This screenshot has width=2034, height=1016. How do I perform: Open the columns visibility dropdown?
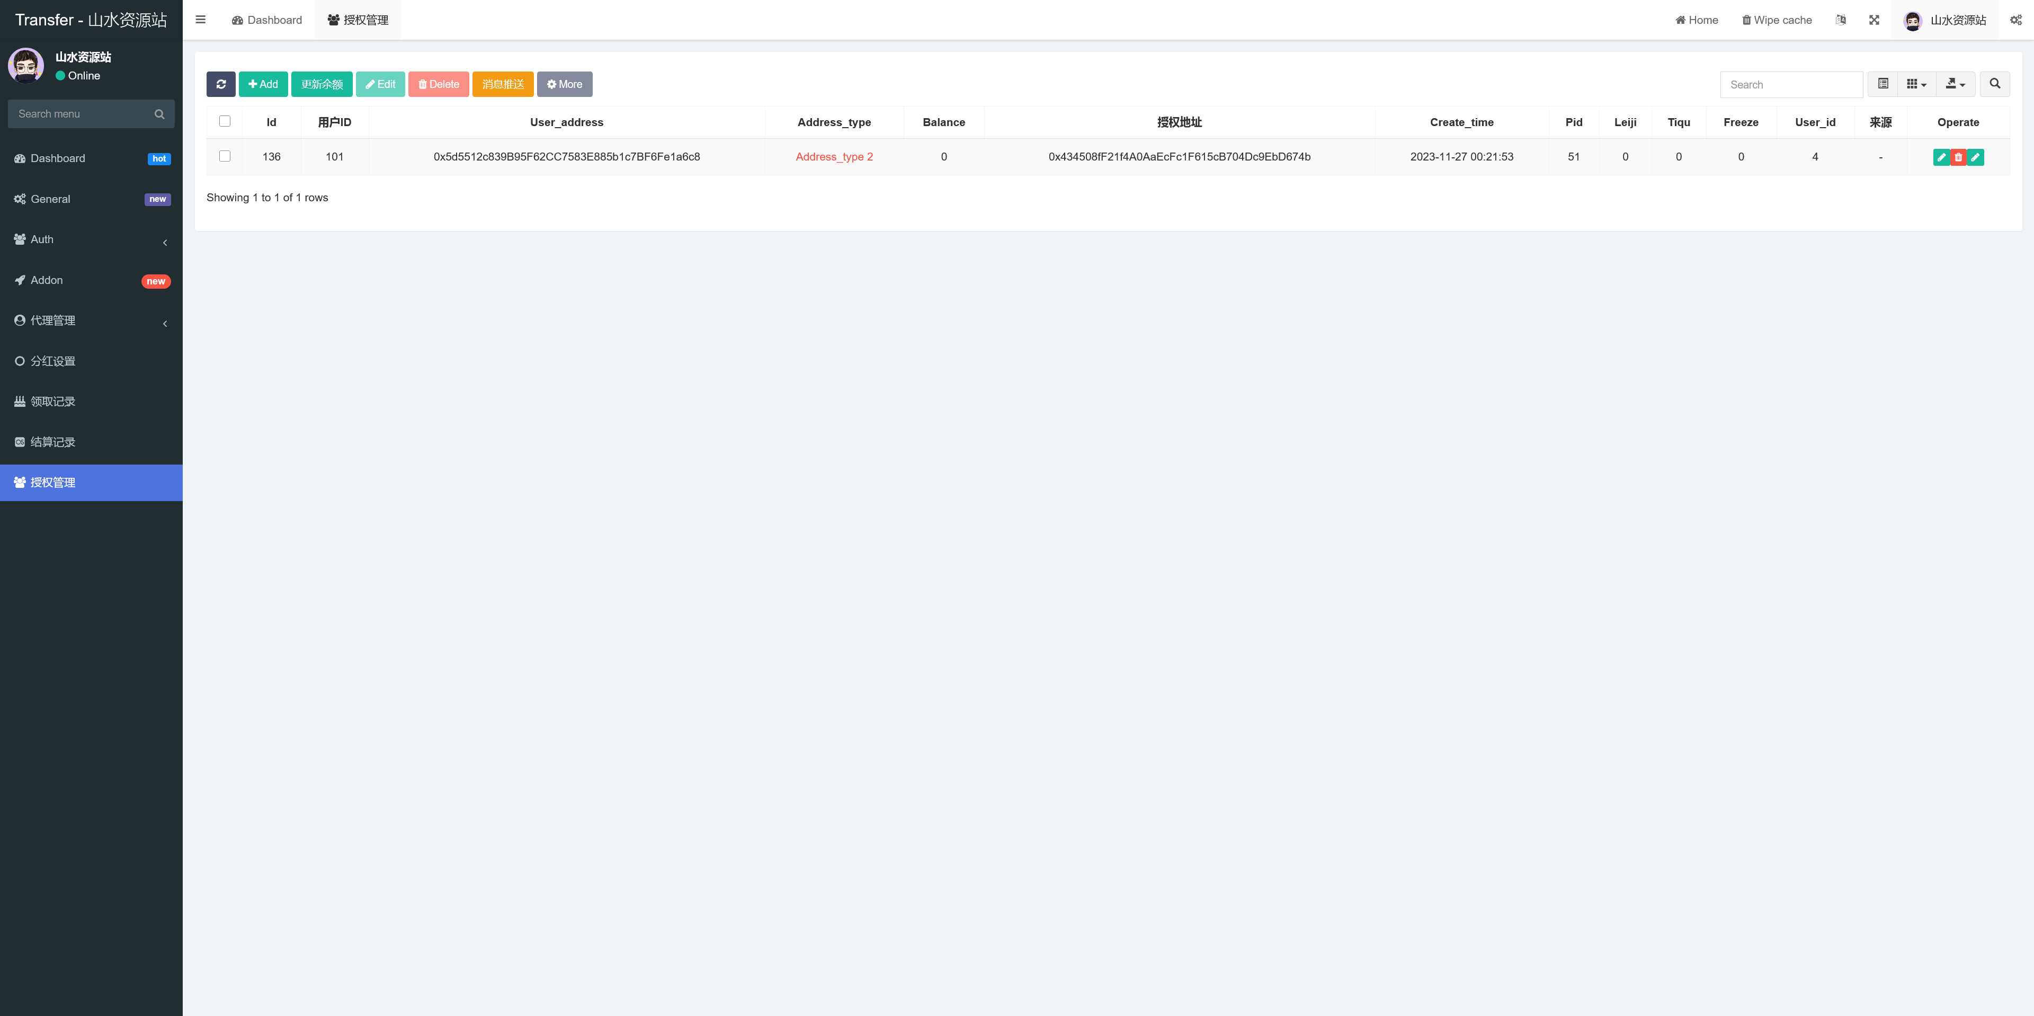[1915, 84]
